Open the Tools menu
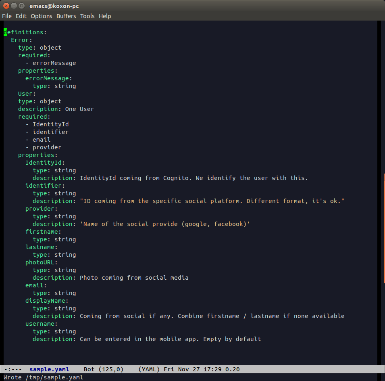 click(87, 16)
